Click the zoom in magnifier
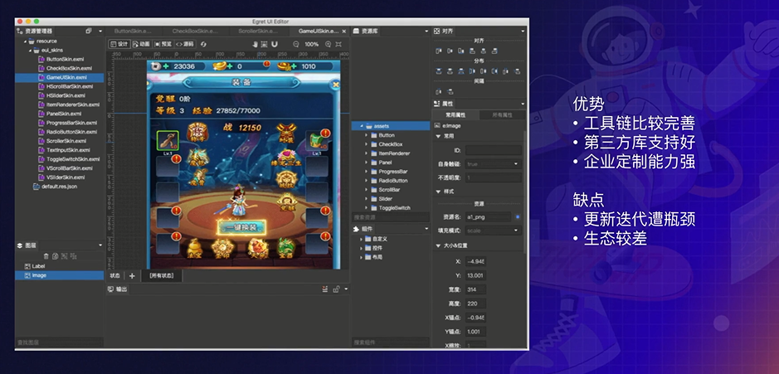Viewport: 779px width, 374px height. pos(328,44)
